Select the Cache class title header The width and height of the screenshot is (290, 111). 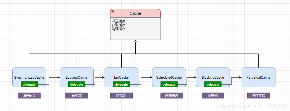[135, 13]
